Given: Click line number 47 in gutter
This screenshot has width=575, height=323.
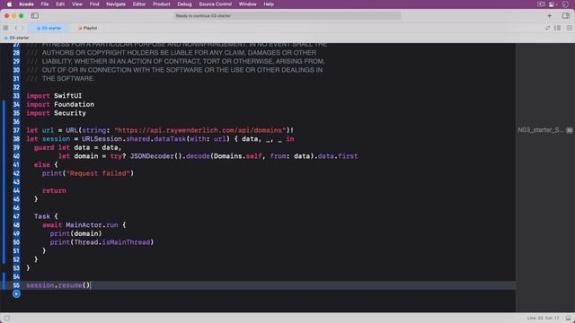Looking at the screenshot, I should [x=16, y=216].
